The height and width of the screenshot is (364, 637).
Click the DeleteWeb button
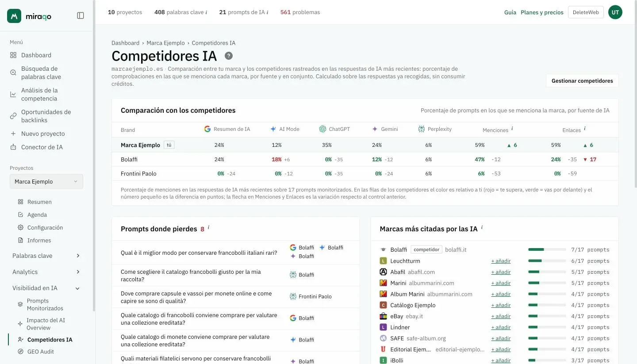point(586,12)
